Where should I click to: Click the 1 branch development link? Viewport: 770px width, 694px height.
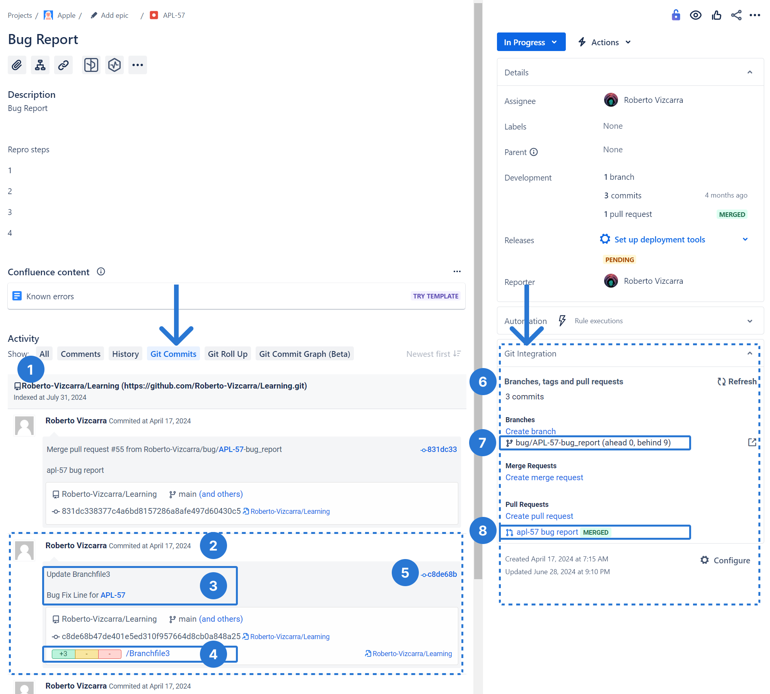point(619,177)
